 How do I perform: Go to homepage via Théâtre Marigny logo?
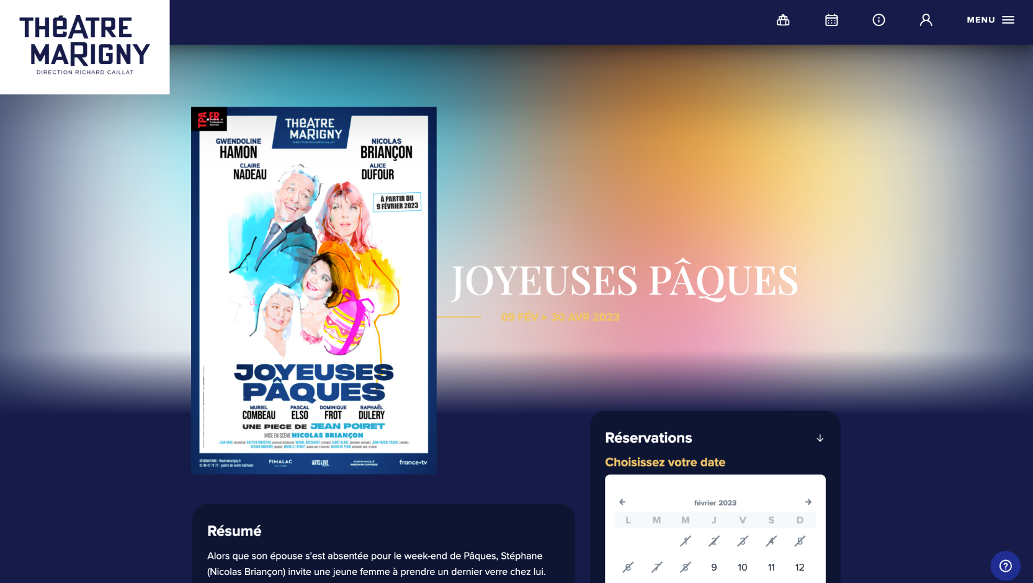[x=84, y=47]
